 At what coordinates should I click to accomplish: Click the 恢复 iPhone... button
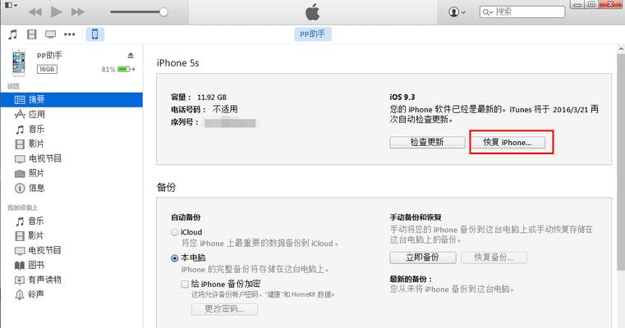click(508, 142)
